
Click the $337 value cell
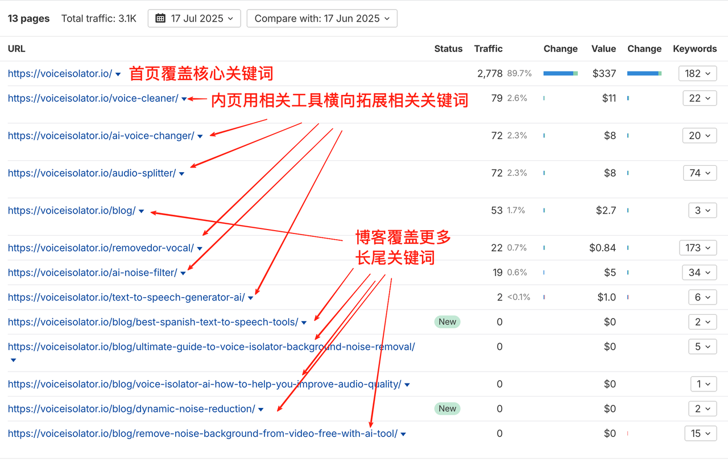(605, 74)
